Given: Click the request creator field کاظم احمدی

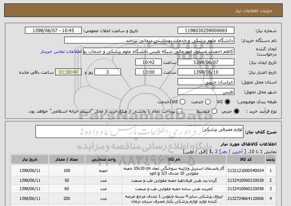Looking at the screenshot, I should tap(159, 51).
